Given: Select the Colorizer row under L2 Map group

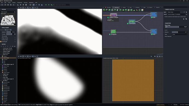Looking at the screenshot, I should [5, 71].
